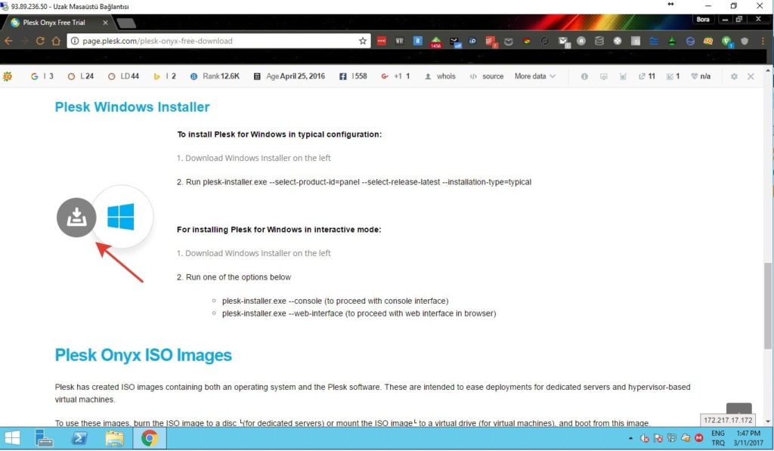Open File Explorer from the taskbar
Image resolution: width=774 pixels, height=451 pixels.
click(x=114, y=438)
